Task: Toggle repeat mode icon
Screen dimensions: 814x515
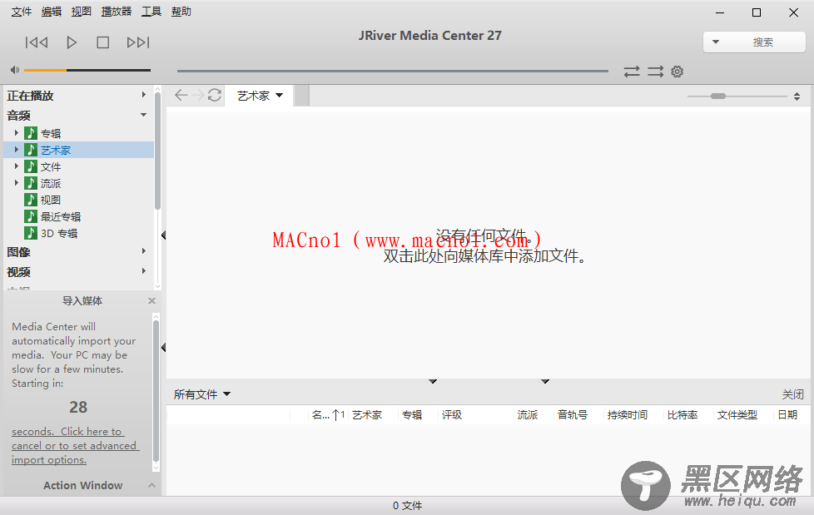Action: coord(632,71)
